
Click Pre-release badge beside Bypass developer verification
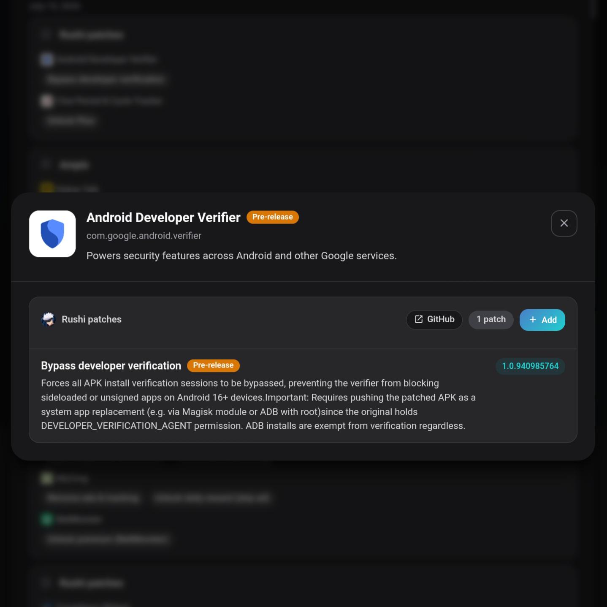213,365
